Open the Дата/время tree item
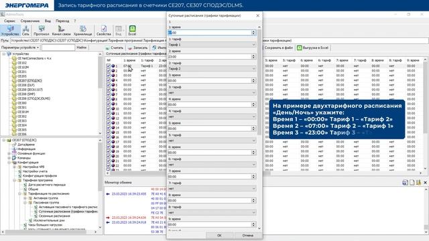 coord(26,145)
